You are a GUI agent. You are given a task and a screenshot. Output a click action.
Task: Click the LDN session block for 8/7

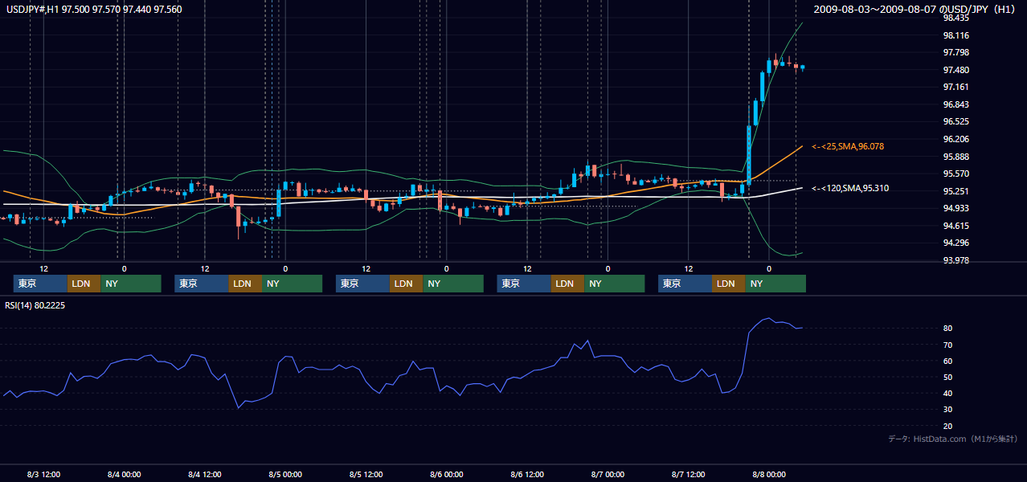[x=728, y=284]
